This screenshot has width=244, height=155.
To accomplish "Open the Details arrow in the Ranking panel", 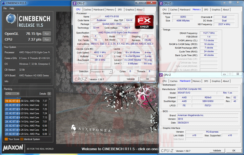I will tap(49, 94).
